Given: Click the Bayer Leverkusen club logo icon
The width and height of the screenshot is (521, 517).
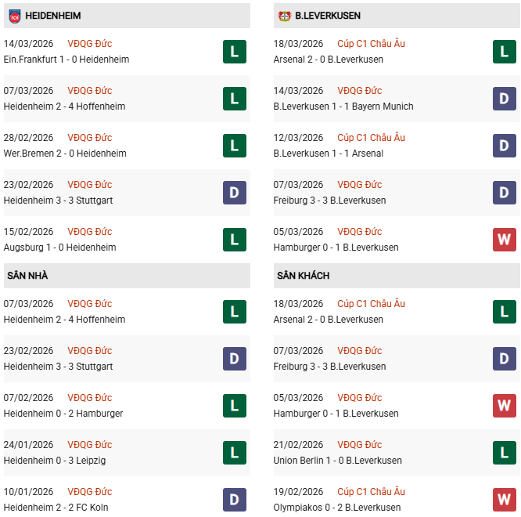Looking at the screenshot, I should [x=285, y=16].
